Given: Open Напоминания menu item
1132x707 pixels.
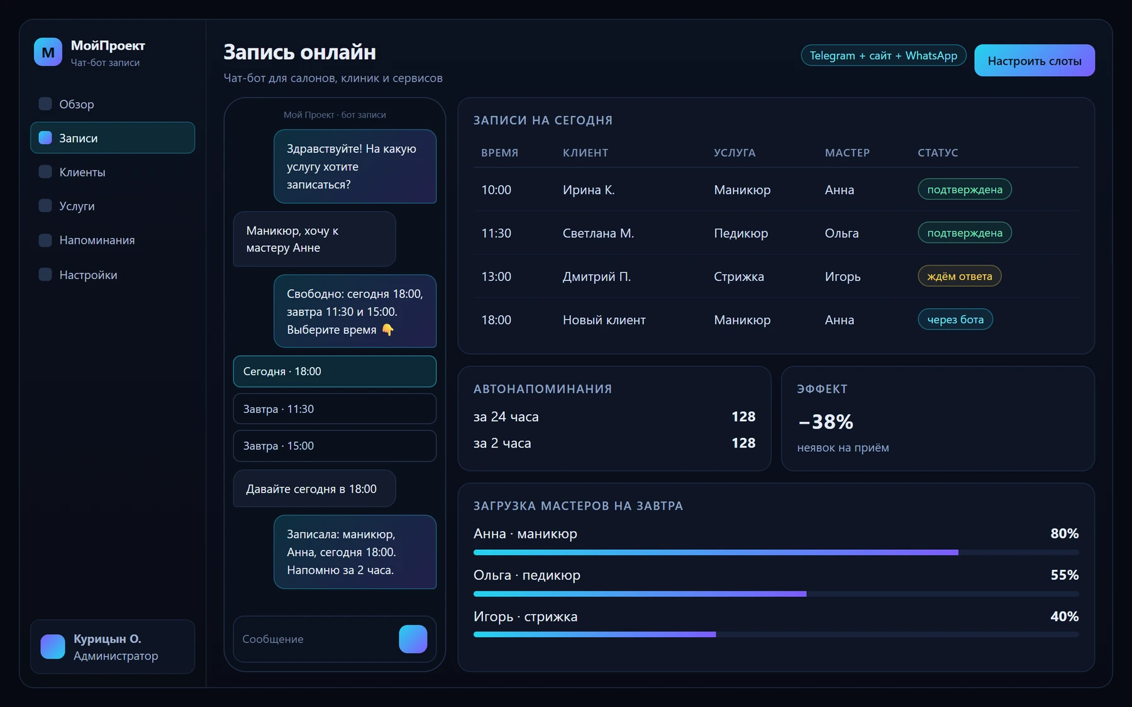Looking at the screenshot, I should [x=113, y=240].
